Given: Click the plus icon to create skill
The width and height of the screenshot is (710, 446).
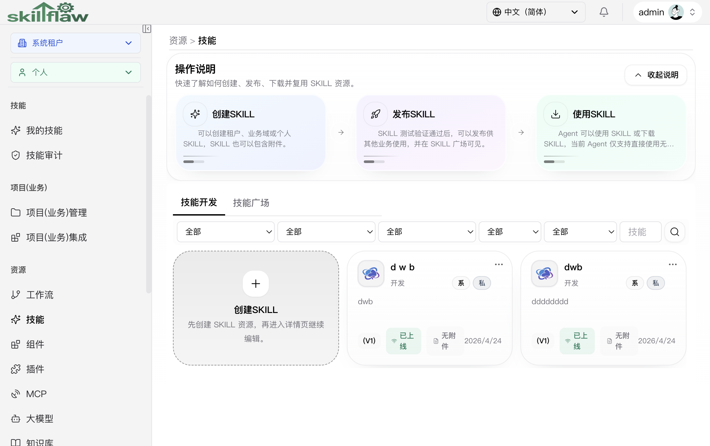Looking at the screenshot, I should pos(256,284).
